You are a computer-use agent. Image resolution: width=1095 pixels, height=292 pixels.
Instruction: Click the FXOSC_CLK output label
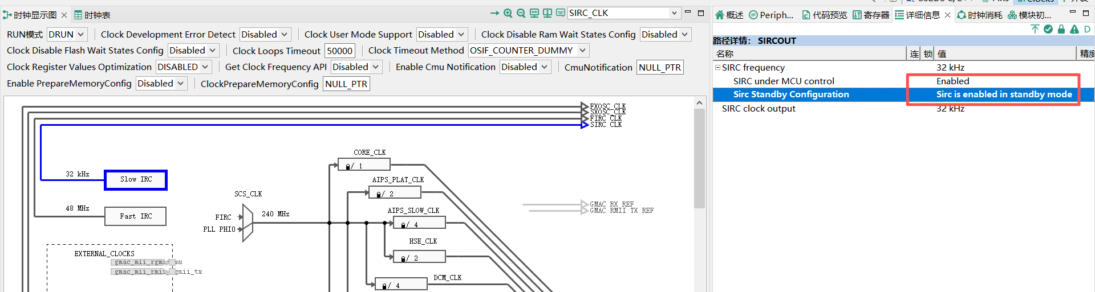[608, 106]
